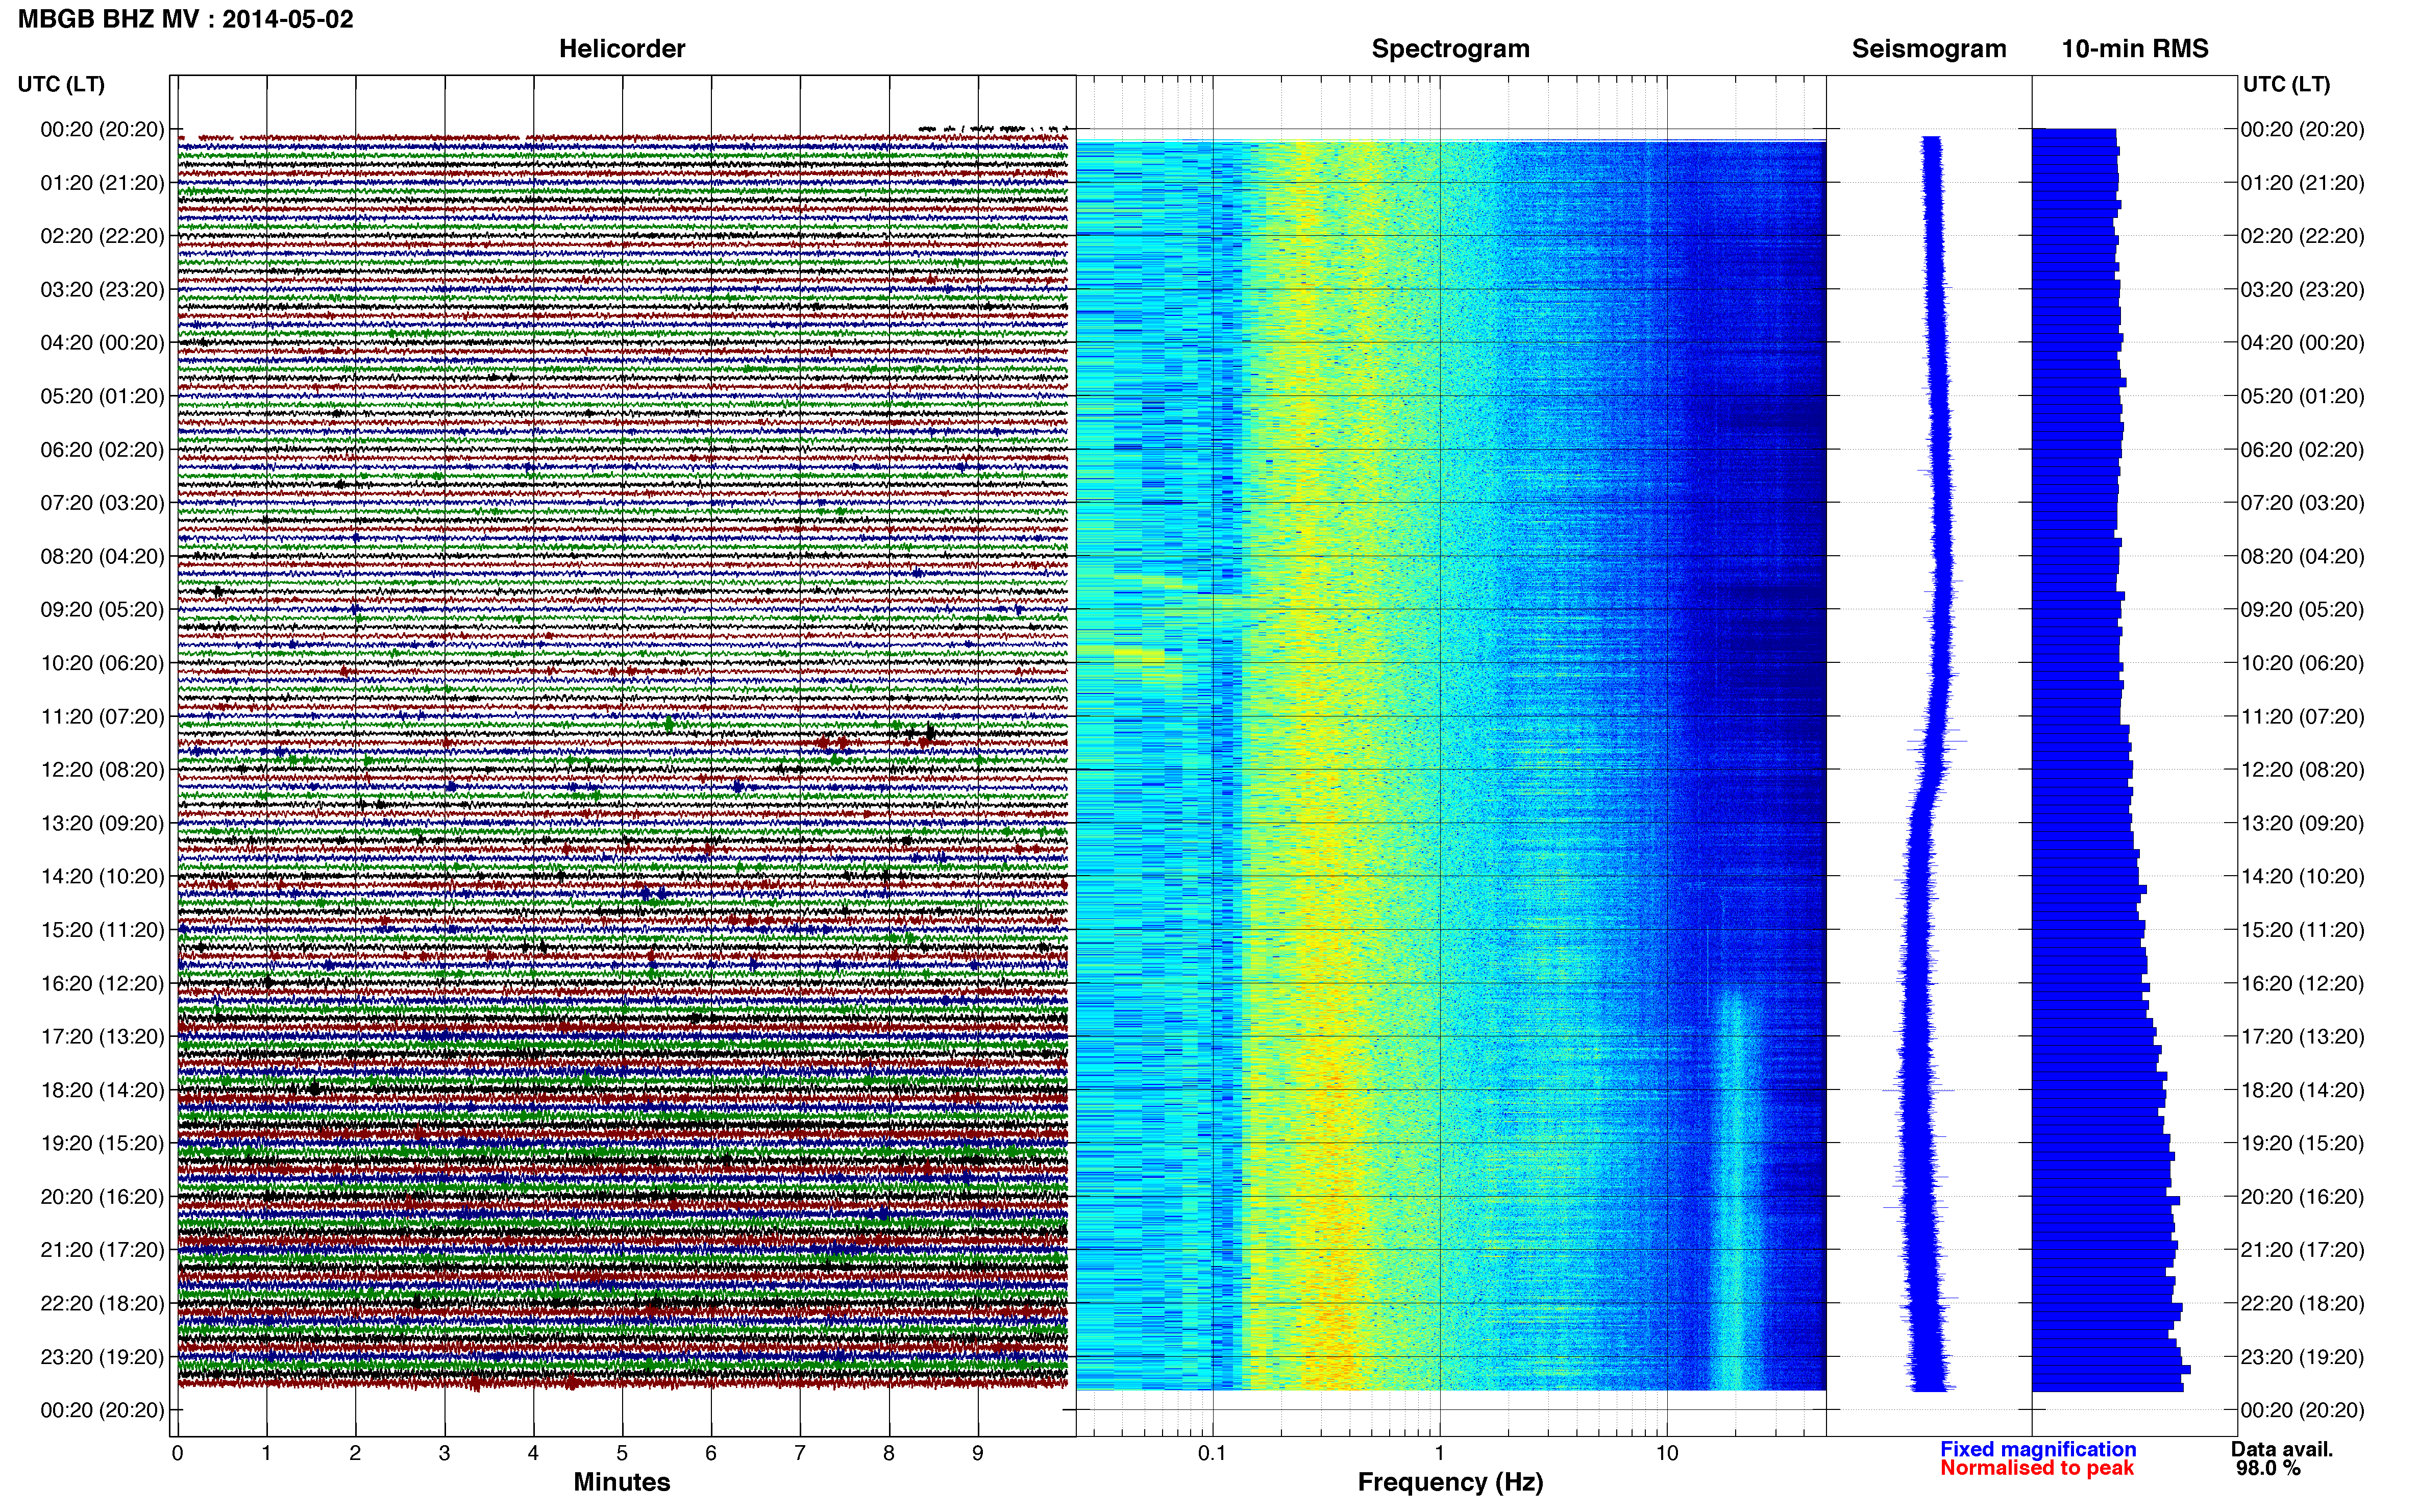The width and height of the screenshot is (2419, 1512).
Task: Click the 23:20 (19:20) label beside the 10-min RMS
Action: [x=2302, y=1357]
